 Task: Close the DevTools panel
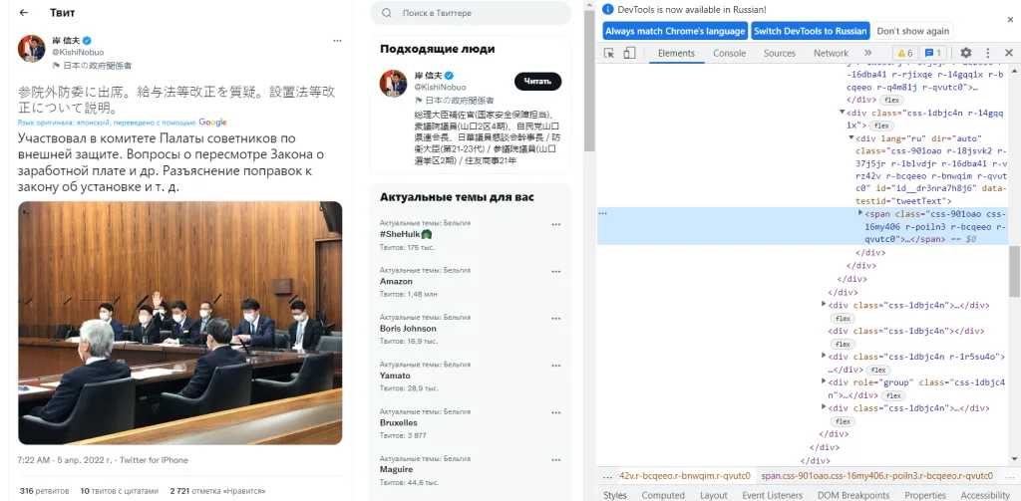(x=1009, y=54)
